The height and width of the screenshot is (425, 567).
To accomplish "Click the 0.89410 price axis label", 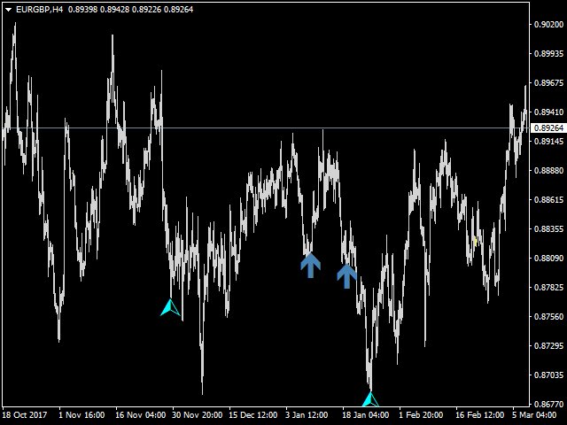I will [548, 112].
